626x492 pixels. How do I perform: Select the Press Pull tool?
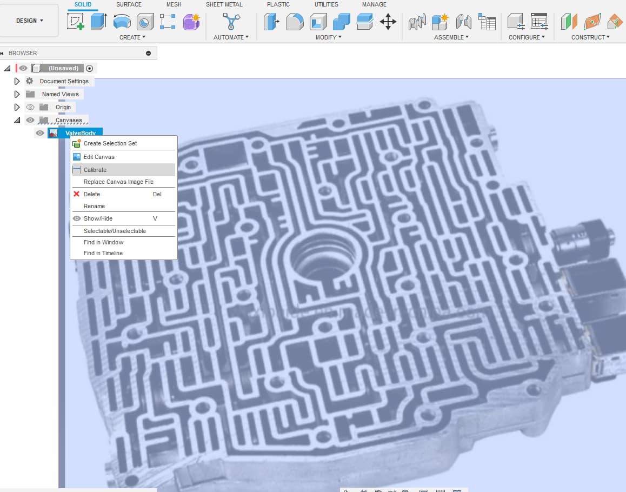(271, 22)
